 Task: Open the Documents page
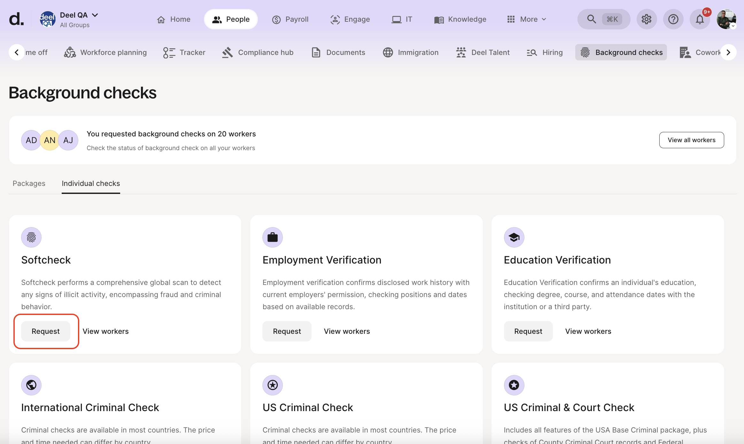(338, 52)
